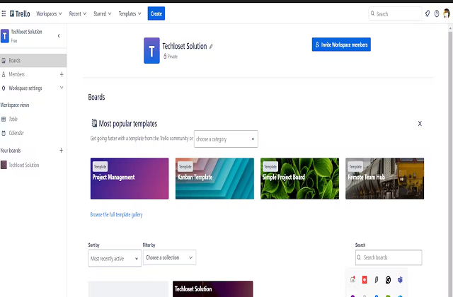Click the tray icon with the red dot

352,279
